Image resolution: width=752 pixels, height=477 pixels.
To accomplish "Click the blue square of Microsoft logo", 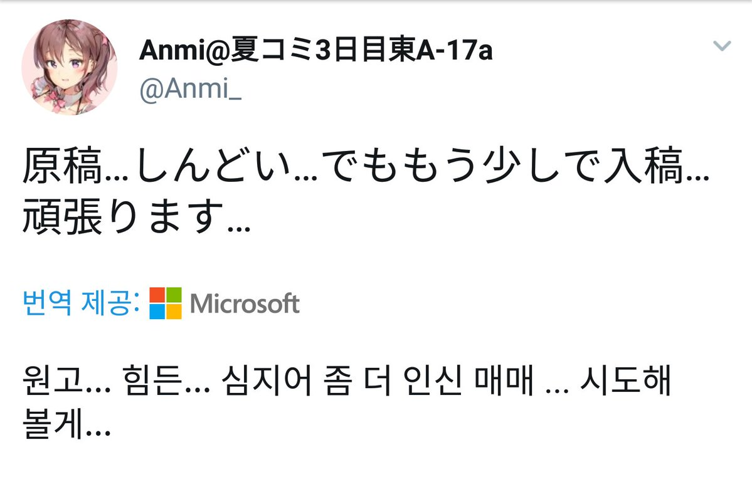I will click(x=157, y=312).
